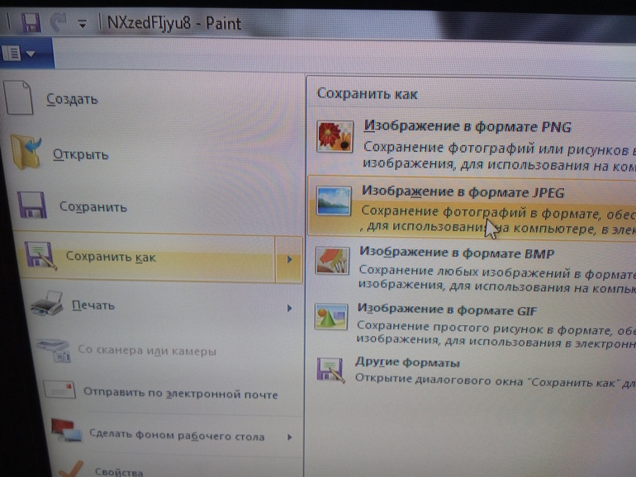The height and width of the screenshot is (477, 636).
Task: Click the printer icon for Печать
Action: 47,305
